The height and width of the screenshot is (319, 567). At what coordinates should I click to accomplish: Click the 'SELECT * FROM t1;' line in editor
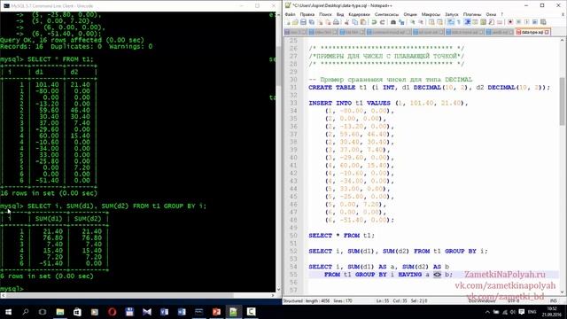tap(341, 236)
